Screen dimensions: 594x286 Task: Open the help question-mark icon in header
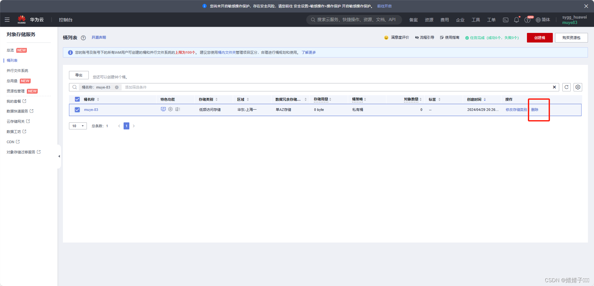point(527,20)
